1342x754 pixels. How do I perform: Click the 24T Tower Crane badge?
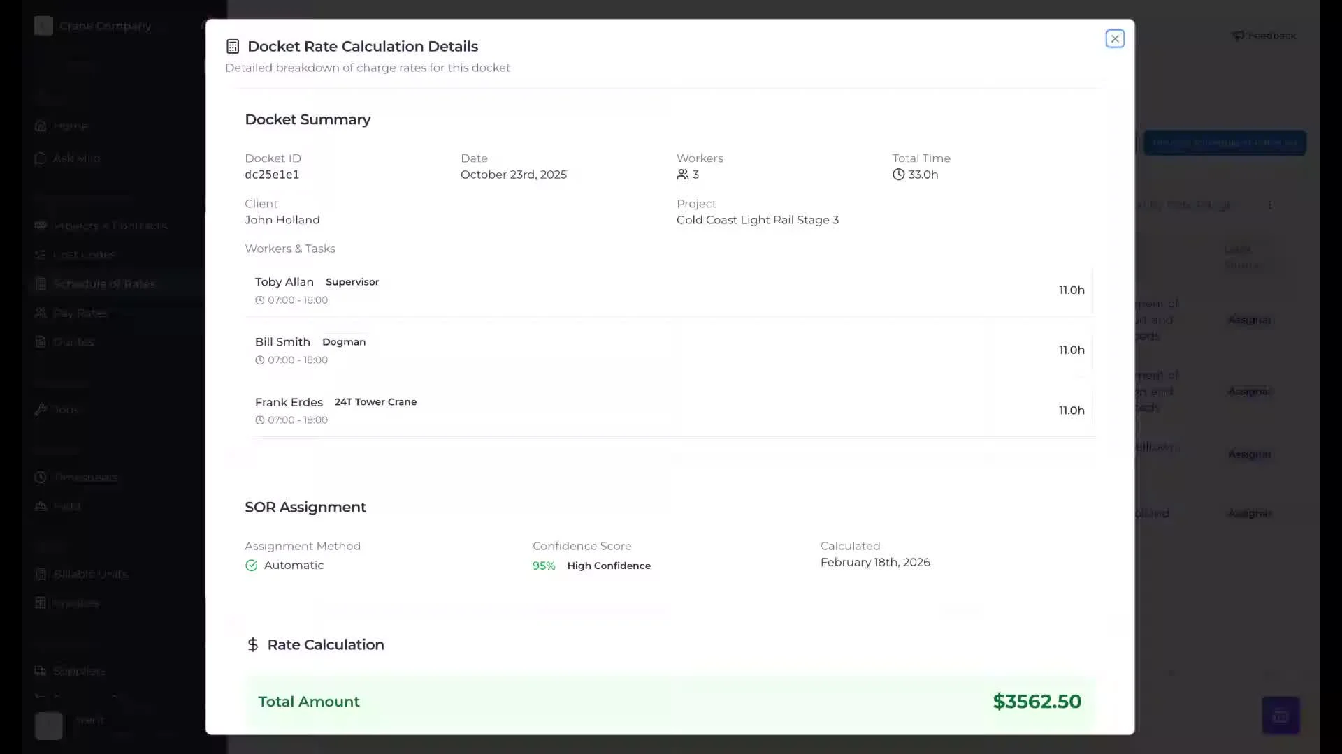point(375,402)
